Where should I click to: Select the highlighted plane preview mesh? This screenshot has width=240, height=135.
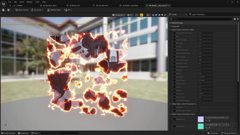click(x=159, y=15)
